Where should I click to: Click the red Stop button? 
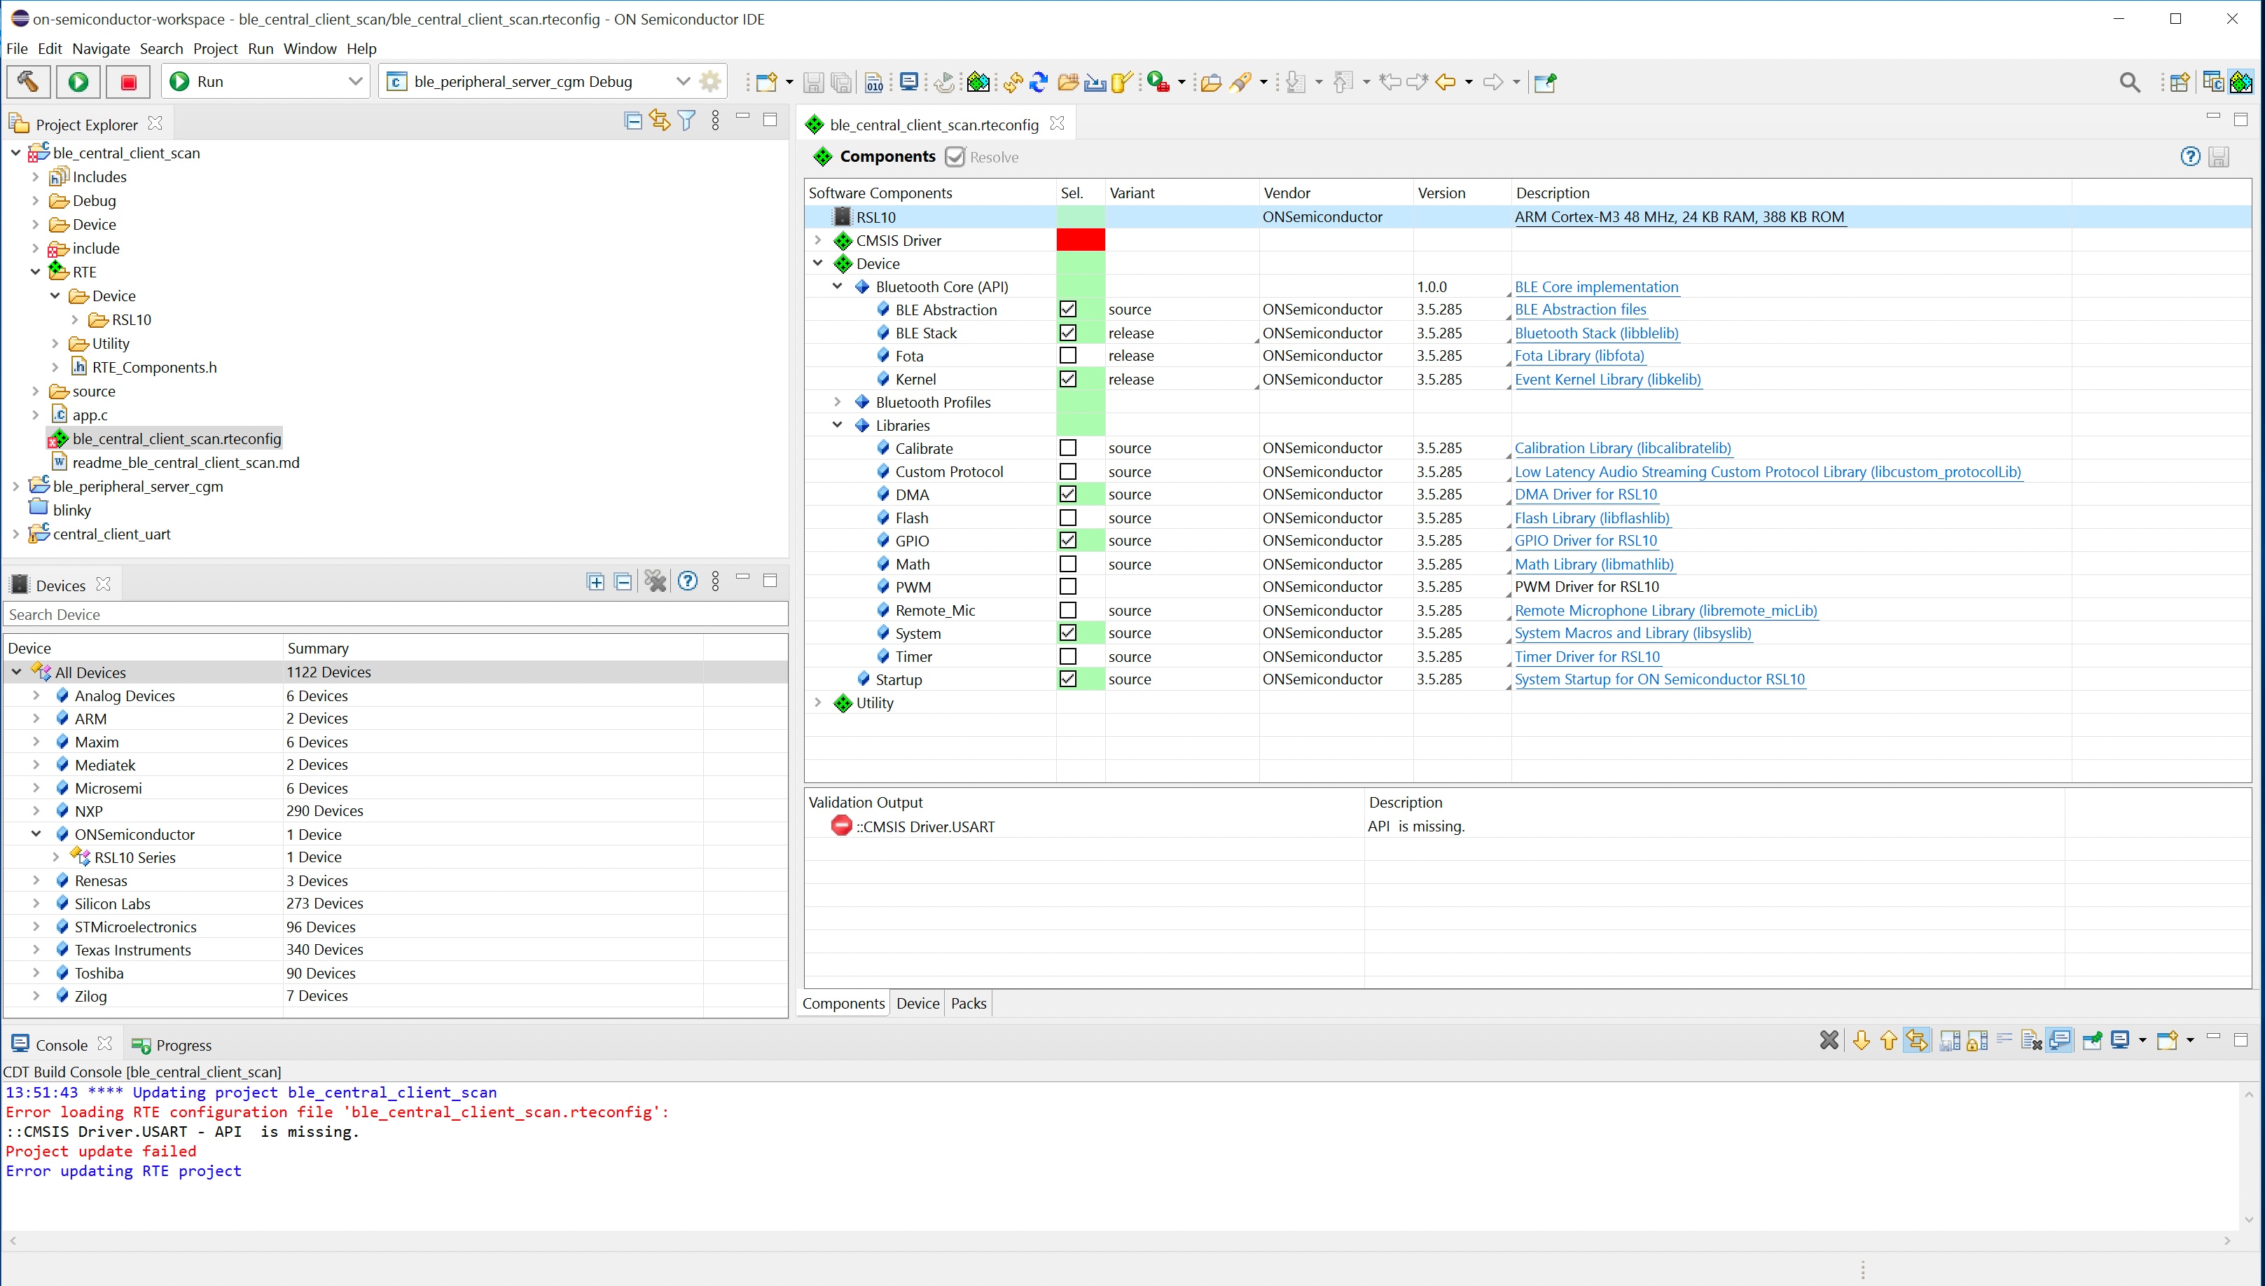tap(128, 82)
